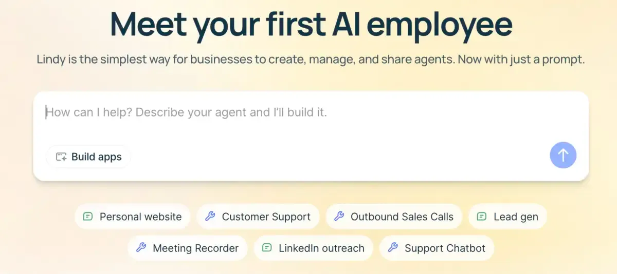This screenshot has width=617, height=274.
Task: Click the green icon beside LinkedIn outreach
Action: click(x=267, y=248)
